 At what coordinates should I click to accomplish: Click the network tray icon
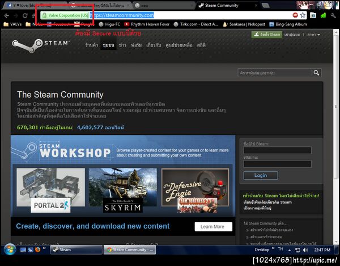[x=297, y=250]
